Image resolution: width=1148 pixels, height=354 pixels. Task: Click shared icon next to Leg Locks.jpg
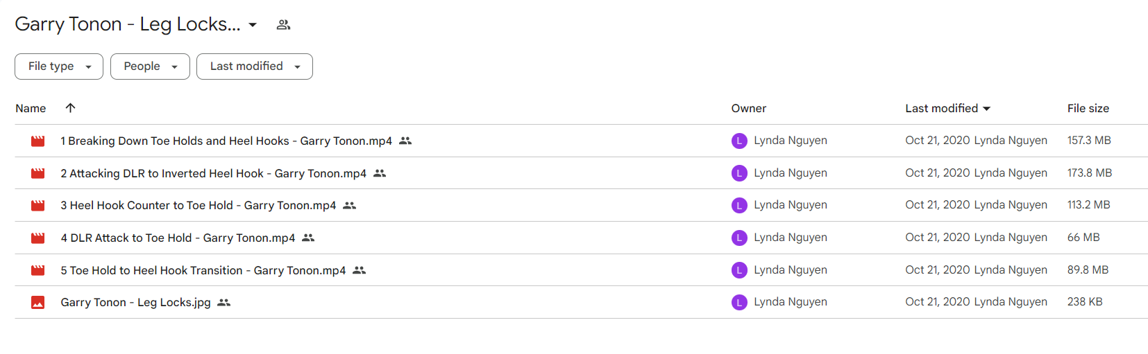click(x=223, y=303)
